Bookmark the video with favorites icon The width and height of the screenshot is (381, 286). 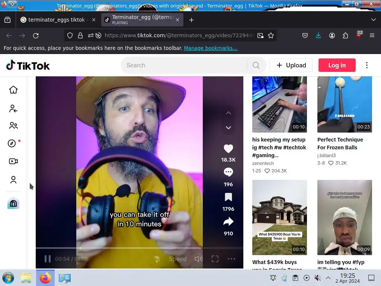pos(228,197)
